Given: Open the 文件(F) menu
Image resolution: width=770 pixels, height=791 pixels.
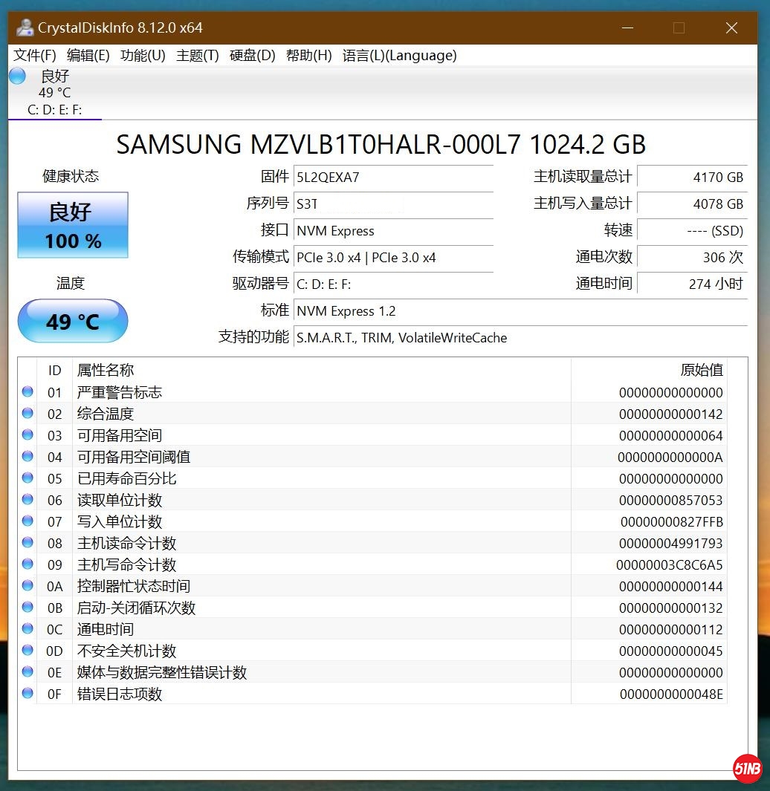Looking at the screenshot, I should [x=35, y=56].
